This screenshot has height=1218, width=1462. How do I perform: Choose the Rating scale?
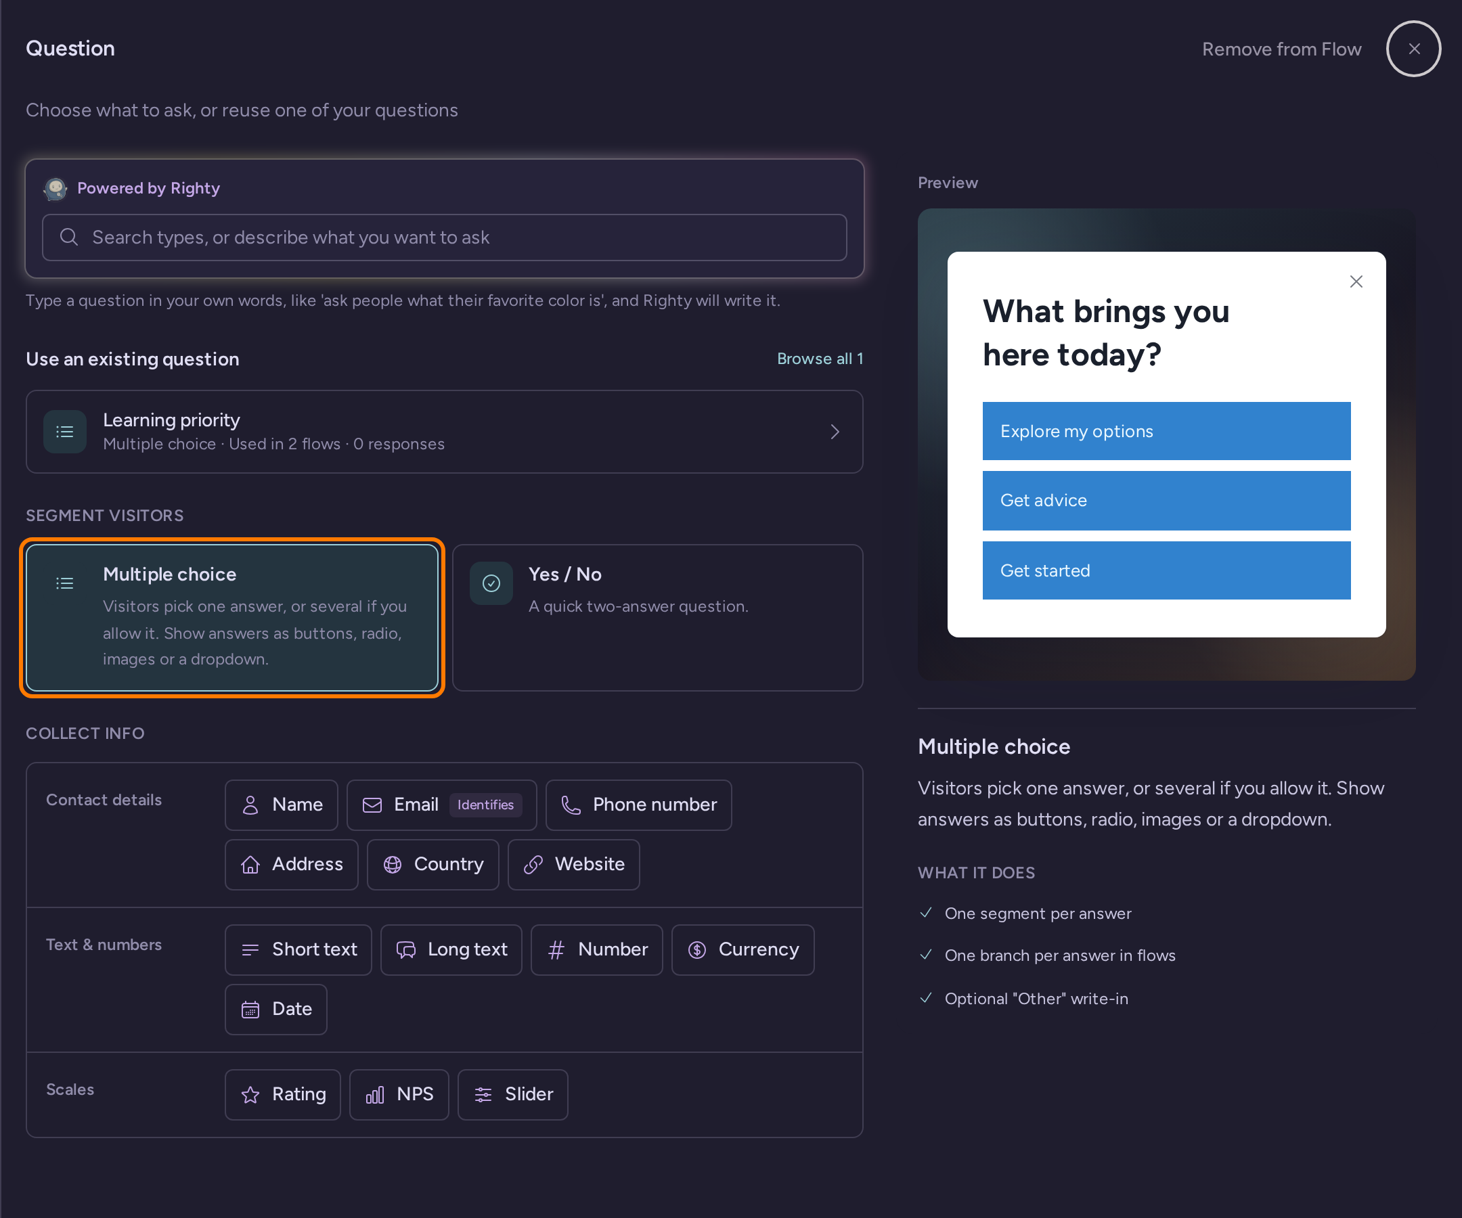coord(283,1095)
